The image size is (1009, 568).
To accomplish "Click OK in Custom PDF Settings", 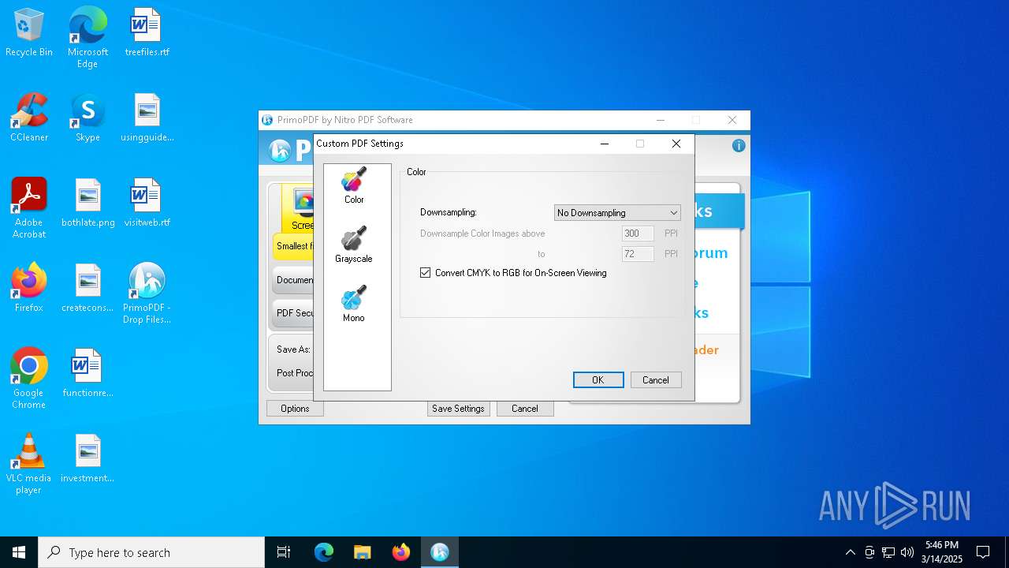I will coord(598,380).
